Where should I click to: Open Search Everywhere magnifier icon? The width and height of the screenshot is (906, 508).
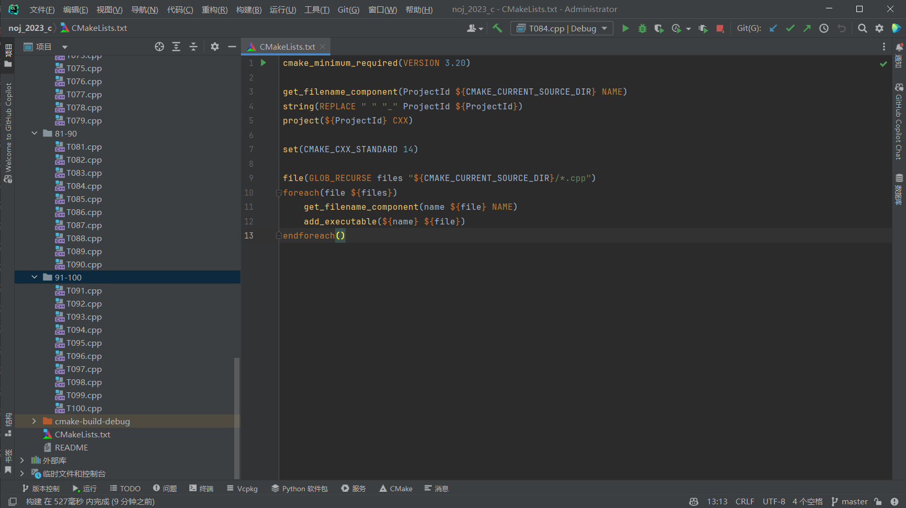click(x=862, y=28)
